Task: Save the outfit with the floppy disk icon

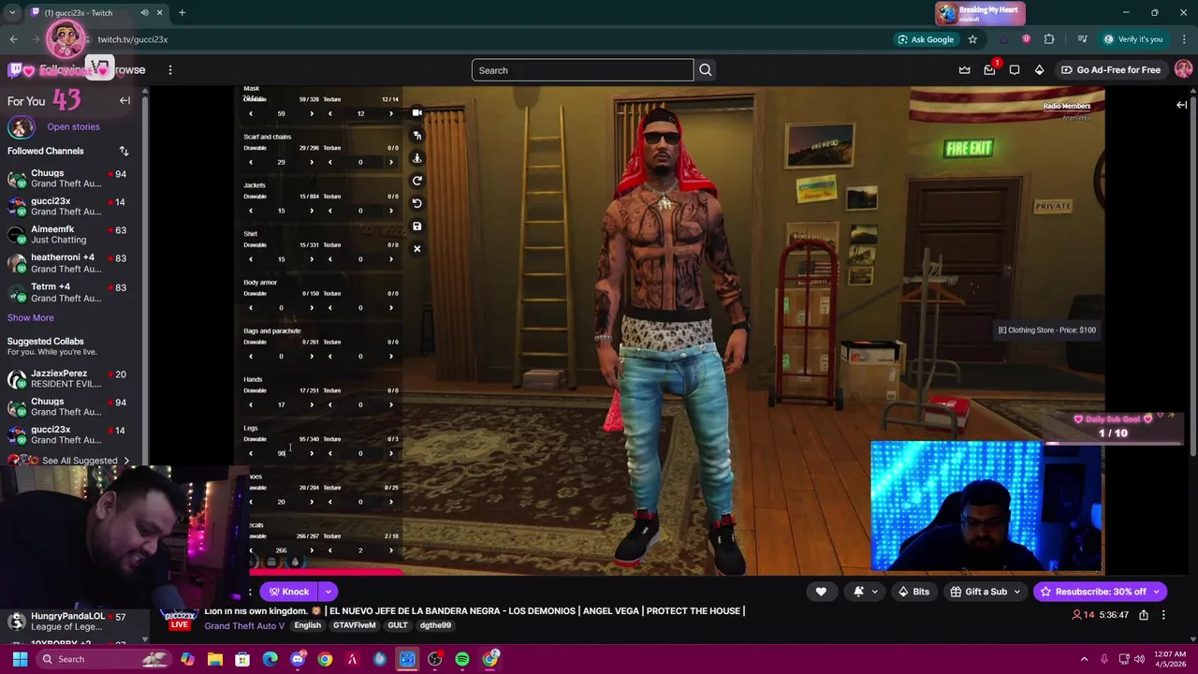Action: click(x=417, y=226)
